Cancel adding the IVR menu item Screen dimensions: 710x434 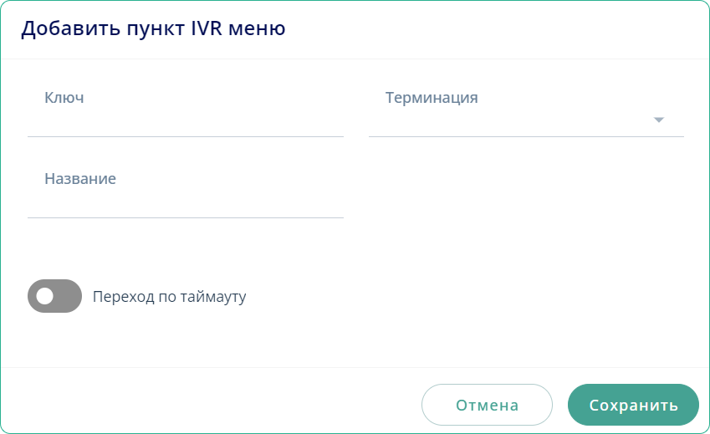[487, 406]
